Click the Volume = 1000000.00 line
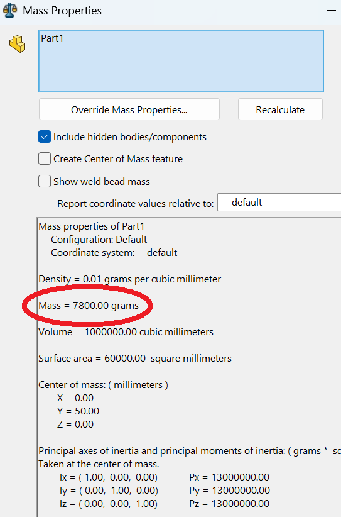Screen dimensions: 341x517 tap(126, 331)
